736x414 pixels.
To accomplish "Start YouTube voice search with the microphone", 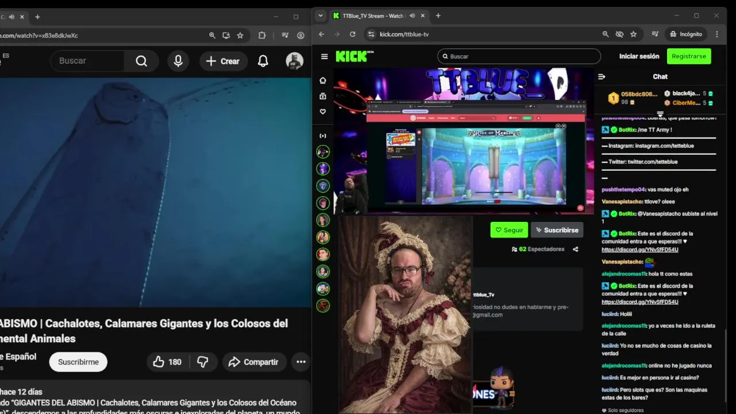I will [x=178, y=61].
